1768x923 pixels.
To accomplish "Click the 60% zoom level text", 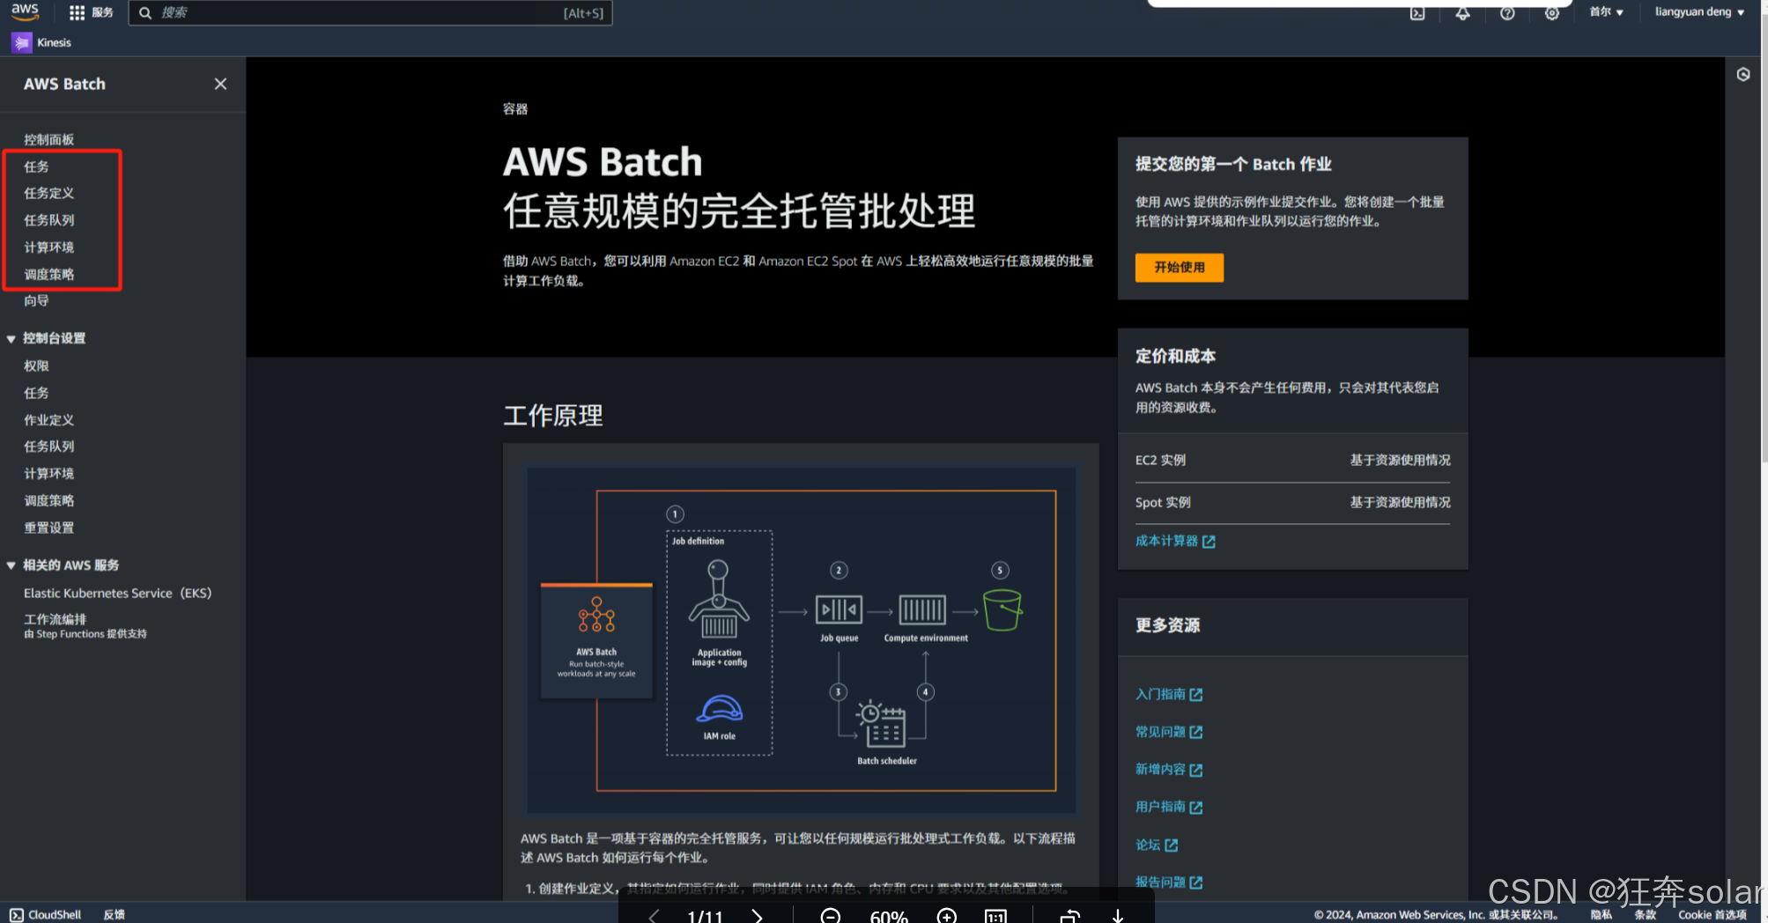I will point(889,916).
